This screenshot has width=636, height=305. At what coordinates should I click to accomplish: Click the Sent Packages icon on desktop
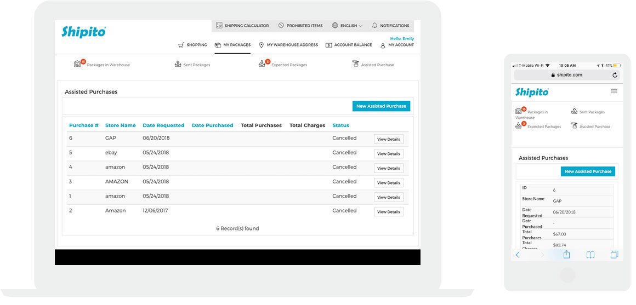(x=178, y=64)
